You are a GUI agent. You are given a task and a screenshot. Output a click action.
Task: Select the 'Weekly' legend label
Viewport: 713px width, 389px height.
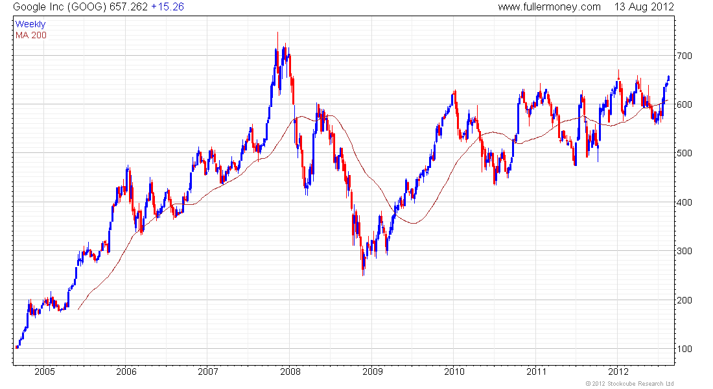(x=30, y=24)
